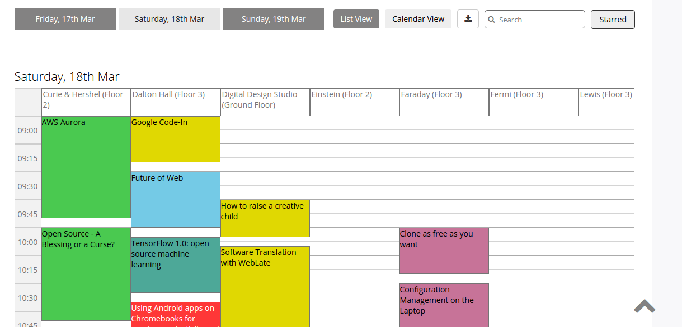
Task: Click the 10:30 time label
Action: 28,298
